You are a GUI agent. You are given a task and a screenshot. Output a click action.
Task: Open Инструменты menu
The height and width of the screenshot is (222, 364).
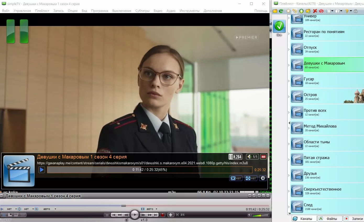click(190, 11)
